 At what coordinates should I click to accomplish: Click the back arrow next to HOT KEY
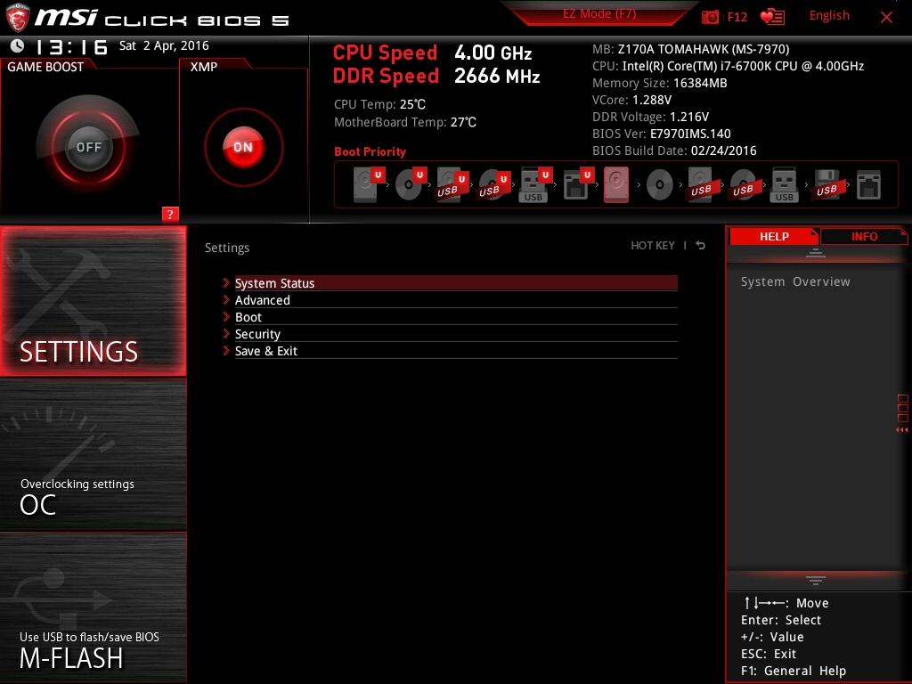(x=701, y=246)
